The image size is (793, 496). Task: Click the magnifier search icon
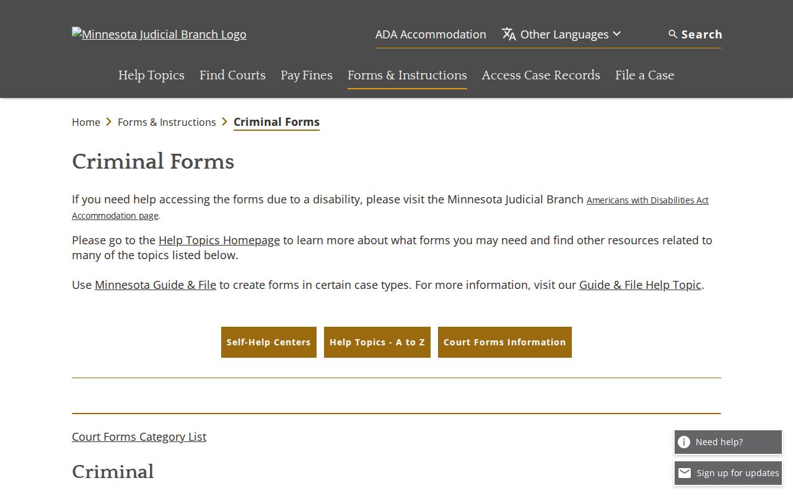click(x=673, y=34)
